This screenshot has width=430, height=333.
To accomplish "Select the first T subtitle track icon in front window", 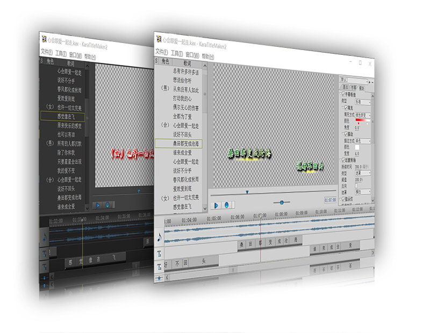I will point(159,254).
